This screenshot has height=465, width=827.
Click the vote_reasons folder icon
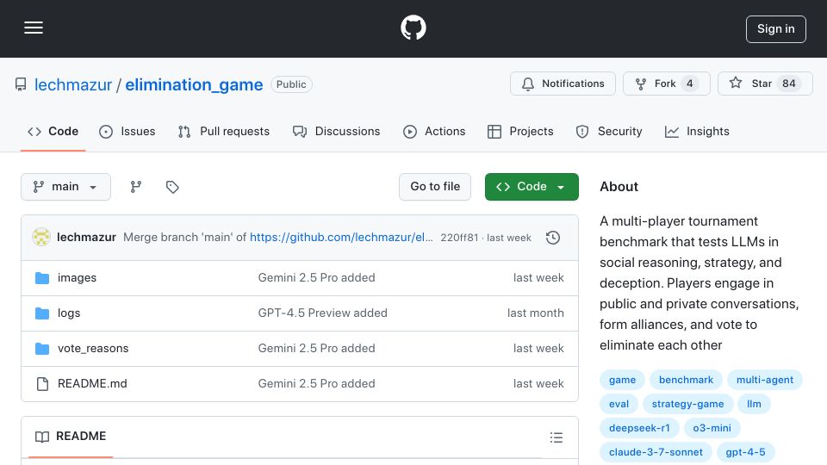(x=42, y=349)
